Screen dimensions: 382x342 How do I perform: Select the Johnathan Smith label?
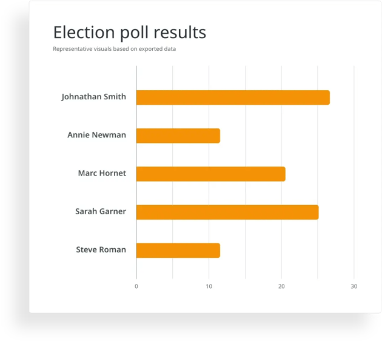click(x=94, y=97)
